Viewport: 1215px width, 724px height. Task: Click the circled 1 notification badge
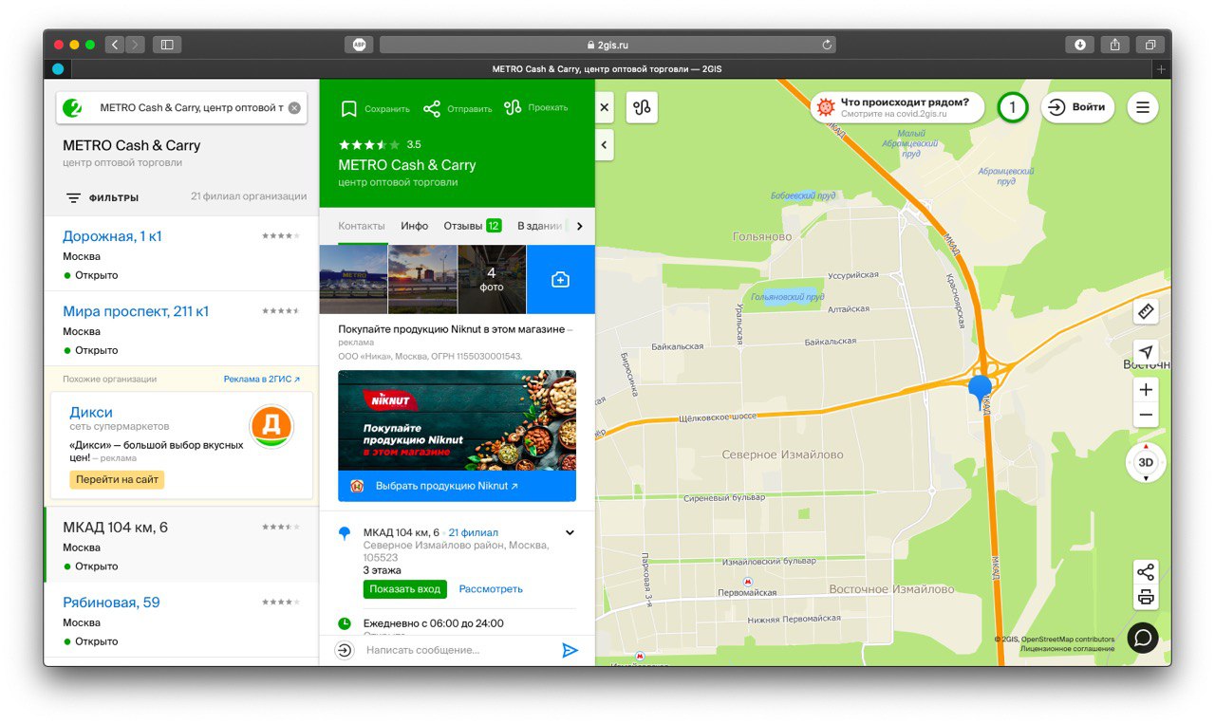(x=1013, y=107)
